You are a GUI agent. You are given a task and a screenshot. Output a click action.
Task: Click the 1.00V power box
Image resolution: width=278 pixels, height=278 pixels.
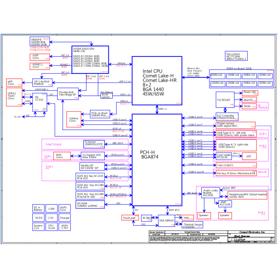tap(51, 208)
